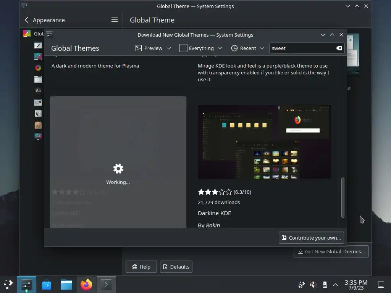Open Window Decorations in sidebar
The height and width of the screenshot is (293, 391).
point(38,79)
